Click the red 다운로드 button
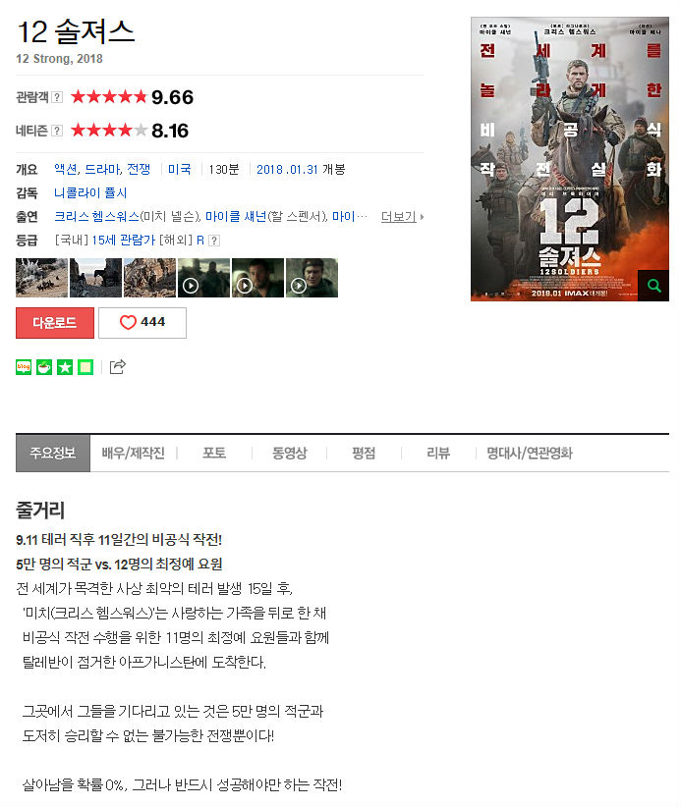Image resolution: width=681 pixels, height=807 pixels. pos(55,323)
